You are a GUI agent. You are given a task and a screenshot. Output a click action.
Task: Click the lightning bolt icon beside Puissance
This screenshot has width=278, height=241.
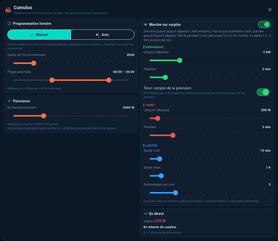click(x=9, y=101)
